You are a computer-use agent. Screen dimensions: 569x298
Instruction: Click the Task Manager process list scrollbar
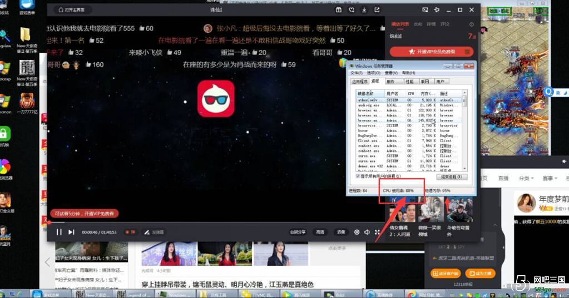coord(464,131)
